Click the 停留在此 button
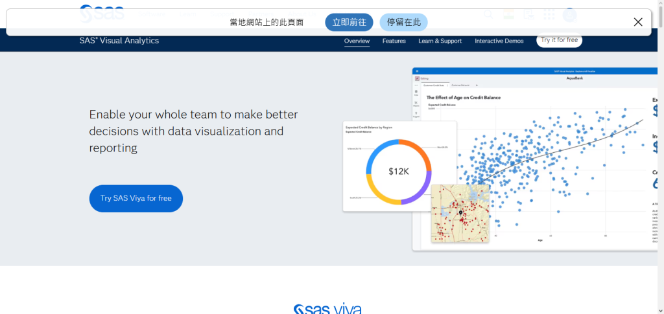This screenshot has height=314, width=664. (403, 23)
